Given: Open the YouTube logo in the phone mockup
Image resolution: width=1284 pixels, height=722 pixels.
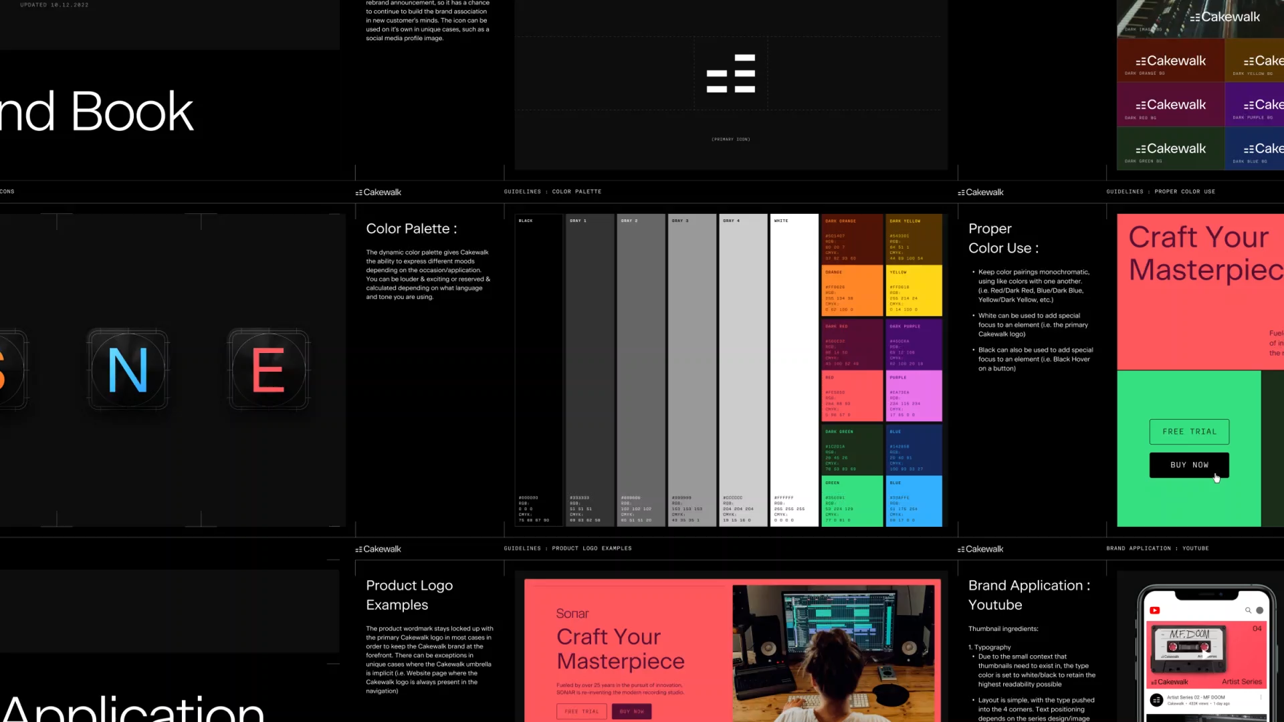Looking at the screenshot, I should tap(1155, 610).
